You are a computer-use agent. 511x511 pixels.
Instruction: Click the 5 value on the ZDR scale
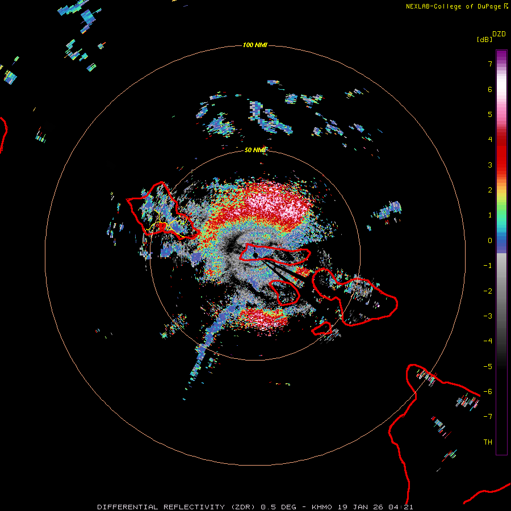(490, 114)
